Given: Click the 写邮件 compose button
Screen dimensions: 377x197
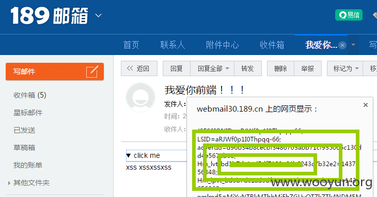Looking at the screenshot, I should [55, 71].
